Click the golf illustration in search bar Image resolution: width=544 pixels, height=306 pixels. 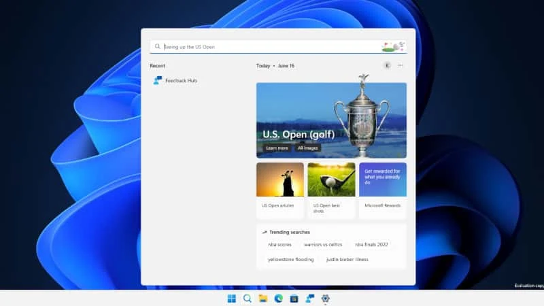[x=393, y=46]
